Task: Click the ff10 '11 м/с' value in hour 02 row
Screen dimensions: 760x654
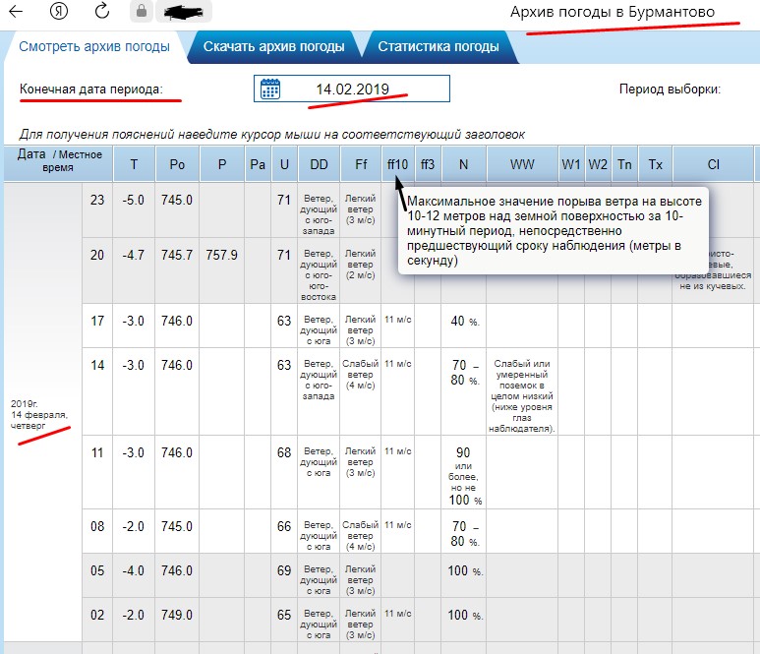Action: (x=398, y=614)
